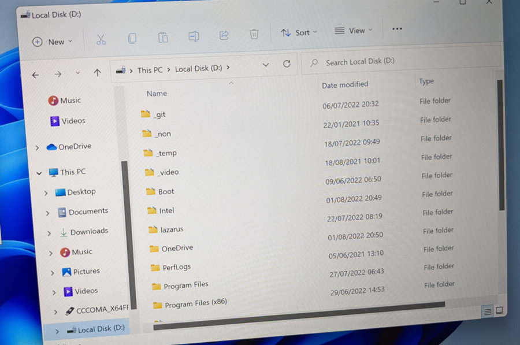520x345 pixels.
Task: Click the date 05/06/2021 13:10
Action: [x=356, y=255]
